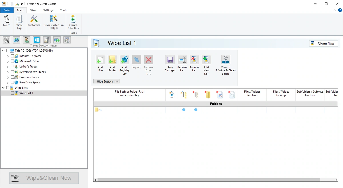Click the red-X-tree column header icon

(x=196, y=95)
